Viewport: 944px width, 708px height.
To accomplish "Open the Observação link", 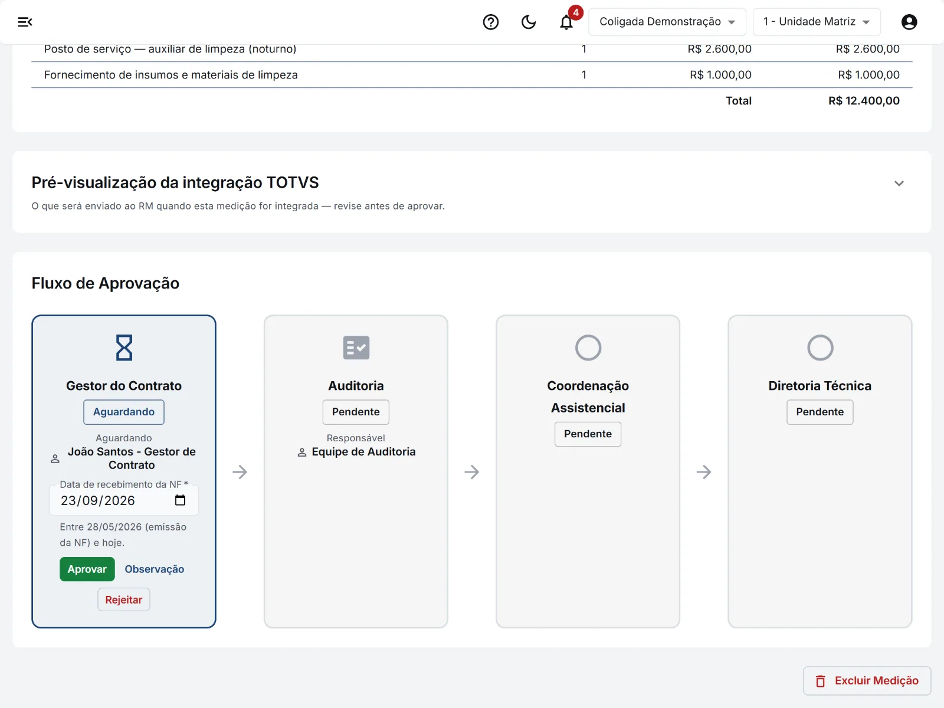I will tap(155, 569).
